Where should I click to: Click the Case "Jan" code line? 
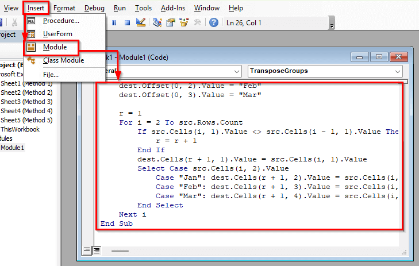[x=277, y=178]
